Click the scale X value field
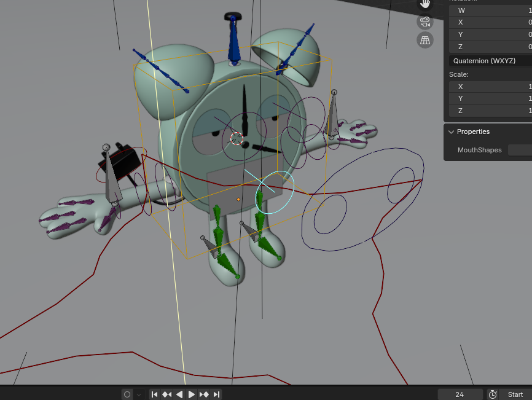The width and height of the screenshot is (532, 400). (x=491, y=87)
